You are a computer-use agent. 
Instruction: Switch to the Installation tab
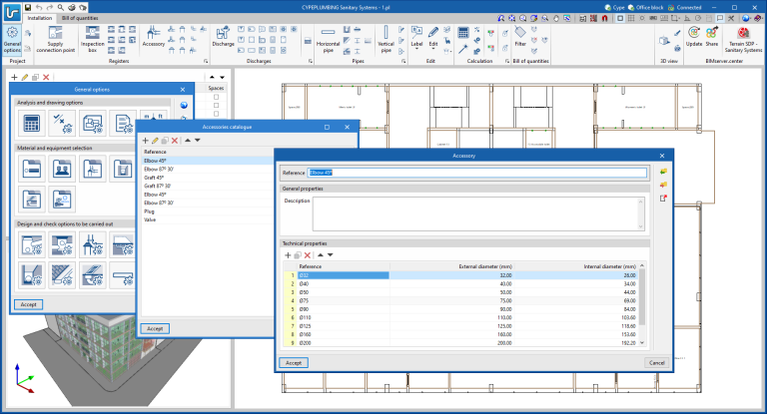coord(40,19)
